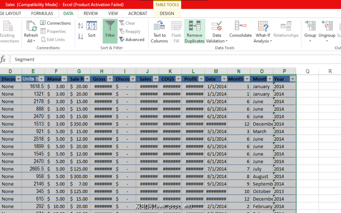Screen dimensions: 341x213
Task: Click the formula bar containing Segment
Action: click(170, 59)
